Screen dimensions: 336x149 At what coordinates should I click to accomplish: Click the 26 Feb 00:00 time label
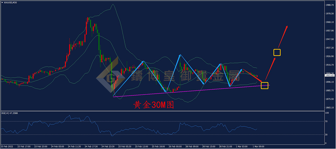[176, 147]
